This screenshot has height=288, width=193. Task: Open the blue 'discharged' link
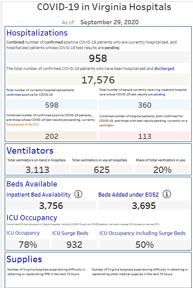(x=164, y=68)
